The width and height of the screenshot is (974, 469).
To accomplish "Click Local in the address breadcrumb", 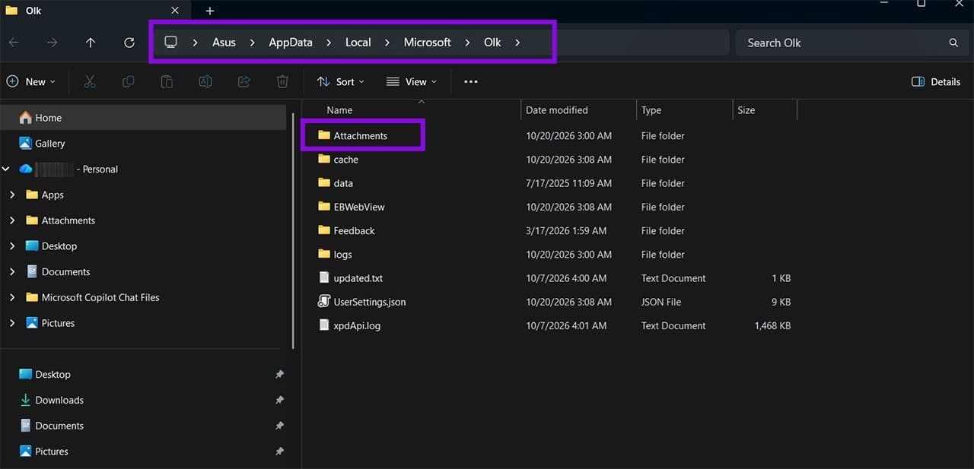I will 358,43.
